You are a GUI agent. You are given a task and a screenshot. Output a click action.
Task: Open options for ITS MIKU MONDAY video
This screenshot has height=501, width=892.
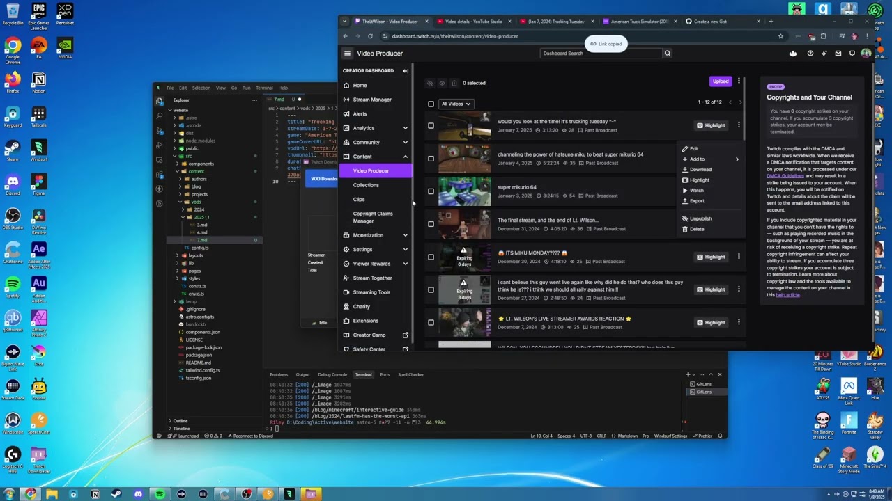tap(739, 257)
